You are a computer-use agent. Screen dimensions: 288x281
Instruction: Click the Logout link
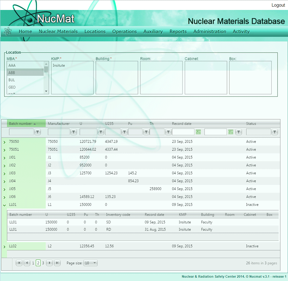tap(278, 5)
